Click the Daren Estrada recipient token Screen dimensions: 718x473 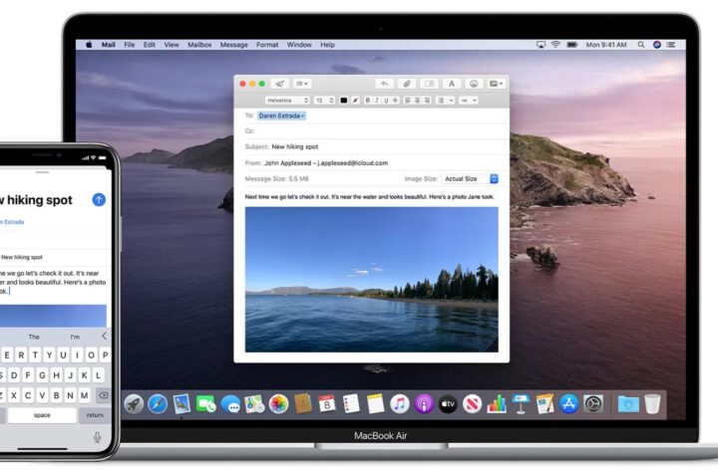tap(281, 116)
